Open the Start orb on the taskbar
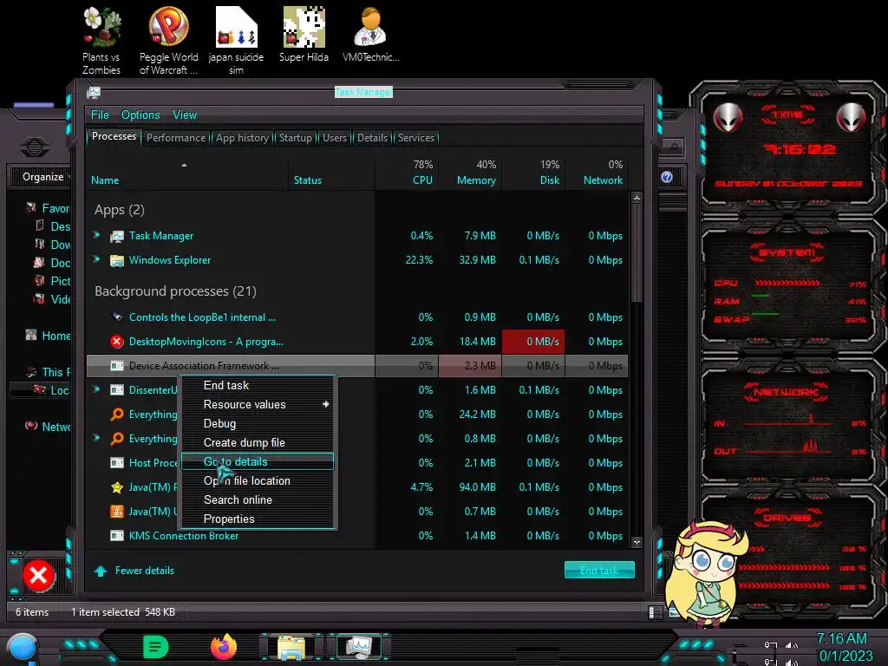Viewport: 888px width, 666px height. coord(22,649)
